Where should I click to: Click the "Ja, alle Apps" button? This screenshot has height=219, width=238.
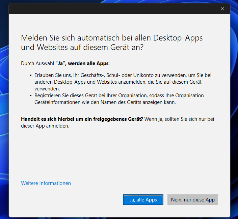pyautogui.click(x=143, y=200)
